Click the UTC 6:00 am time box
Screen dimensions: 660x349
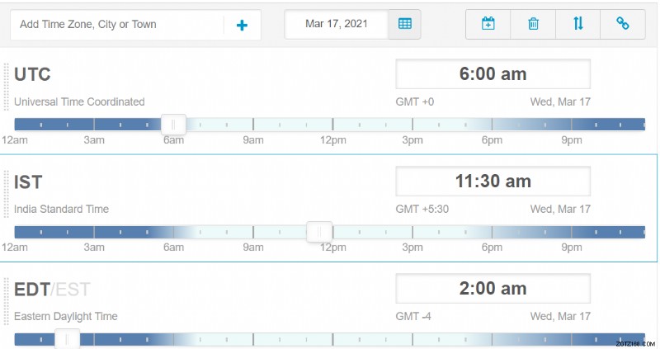point(493,74)
